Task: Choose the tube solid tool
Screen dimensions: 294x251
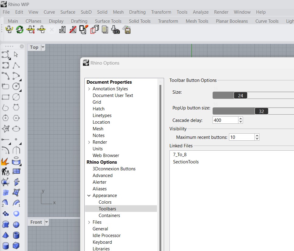Action: pos(16,235)
